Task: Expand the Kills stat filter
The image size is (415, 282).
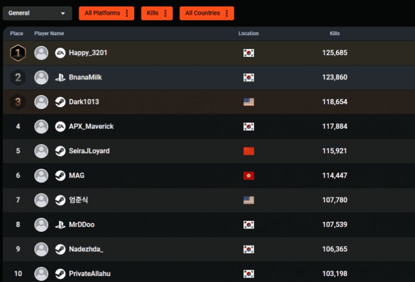Action: [x=157, y=13]
